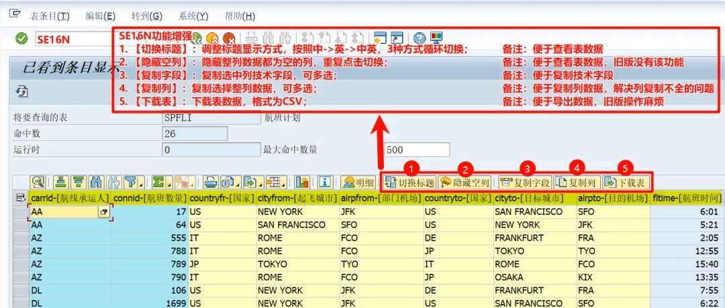This screenshot has width=725, height=308.
Task: Click the cell showing OSAKA
Action: tap(535, 278)
